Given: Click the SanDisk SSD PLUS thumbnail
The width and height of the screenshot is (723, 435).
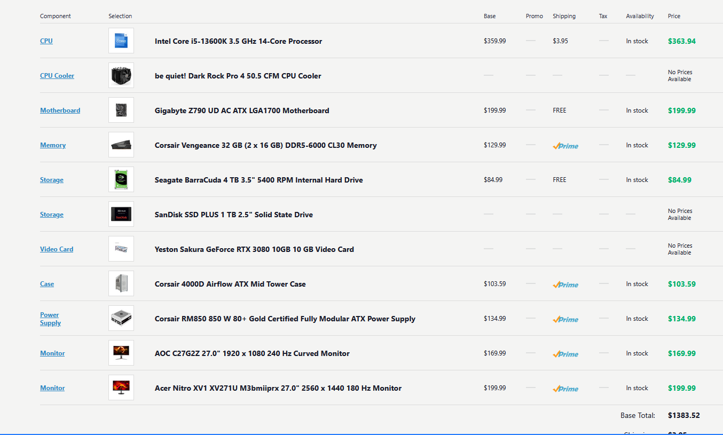Looking at the screenshot, I should point(121,214).
